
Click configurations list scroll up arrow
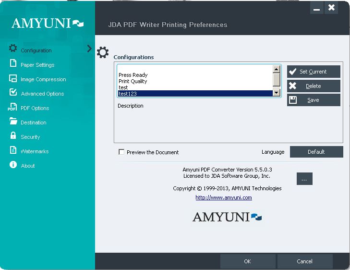(277, 69)
